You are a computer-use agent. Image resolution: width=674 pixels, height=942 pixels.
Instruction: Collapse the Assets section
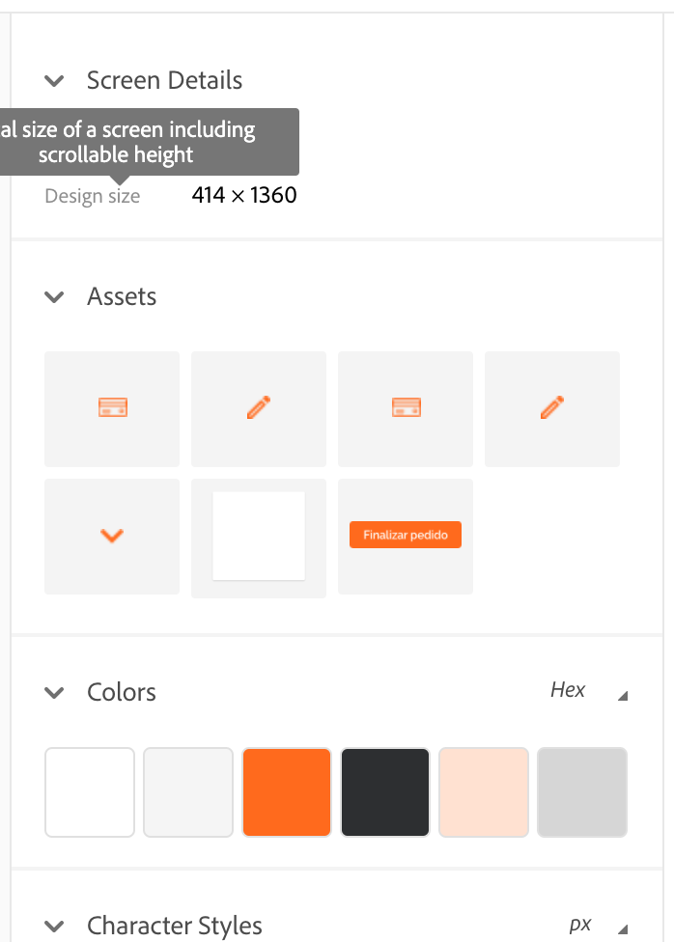[55, 297]
